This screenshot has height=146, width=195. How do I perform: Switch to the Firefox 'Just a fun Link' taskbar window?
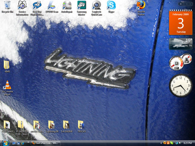click(46, 143)
